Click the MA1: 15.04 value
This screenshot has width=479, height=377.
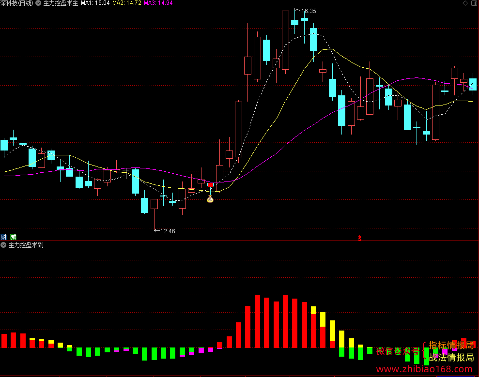(95, 3)
